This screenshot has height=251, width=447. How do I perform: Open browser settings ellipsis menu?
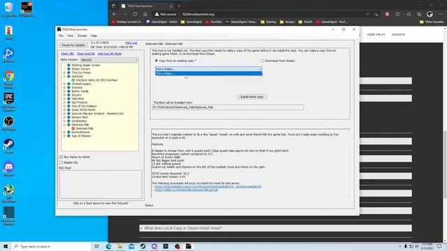(x=441, y=14)
